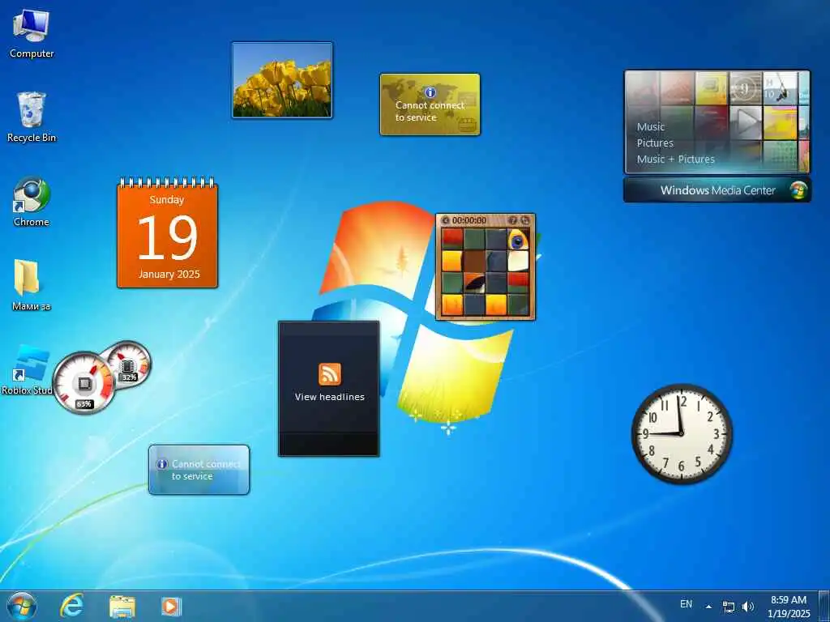The width and height of the screenshot is (830, 622).
Task: Click the View headlines link
Action: click(330, 397)
